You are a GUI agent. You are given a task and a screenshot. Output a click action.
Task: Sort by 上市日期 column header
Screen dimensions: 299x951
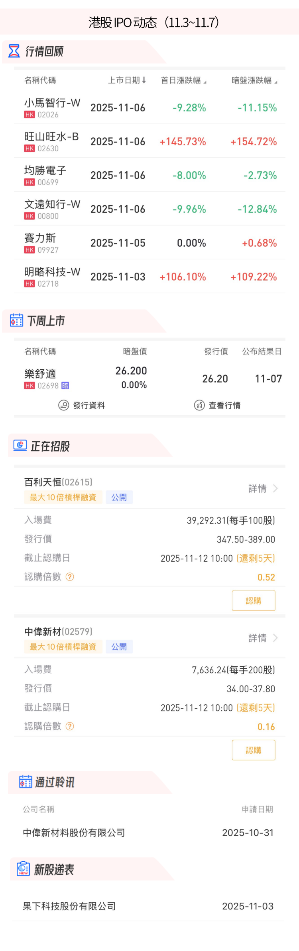[127, 80]
